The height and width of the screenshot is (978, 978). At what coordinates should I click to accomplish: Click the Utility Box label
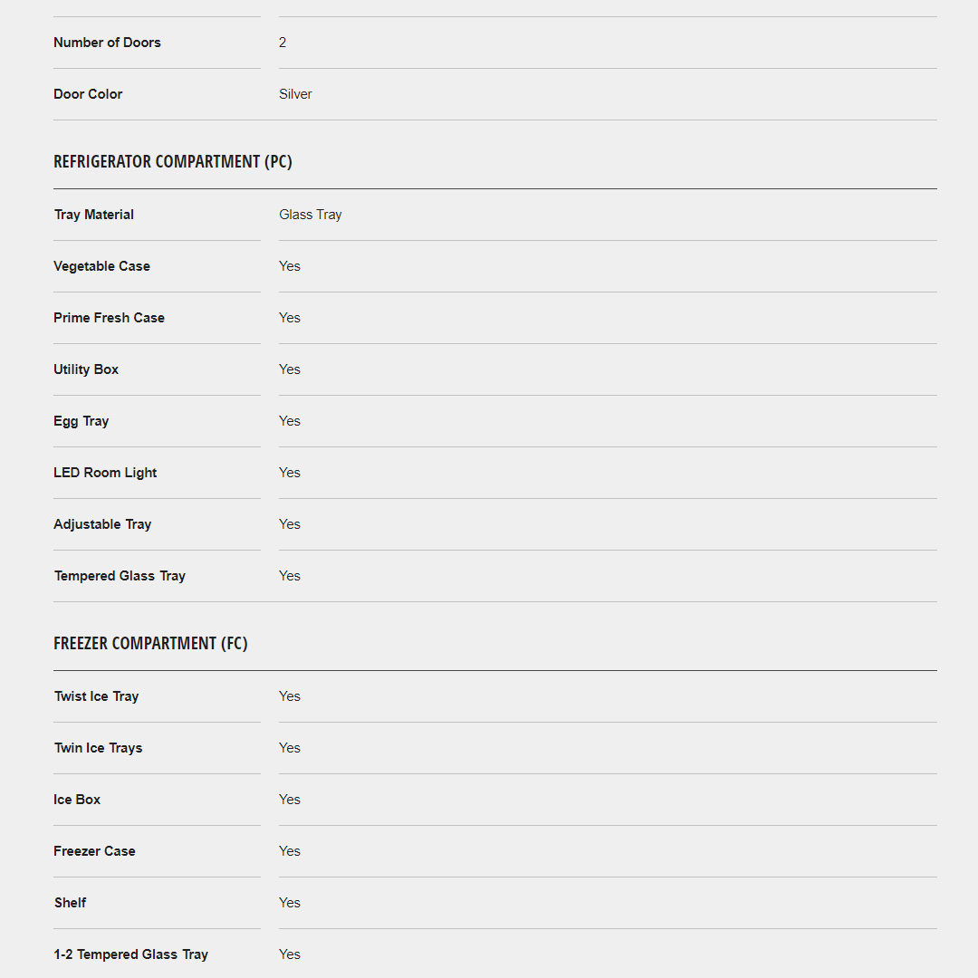(x=86, y=369)
